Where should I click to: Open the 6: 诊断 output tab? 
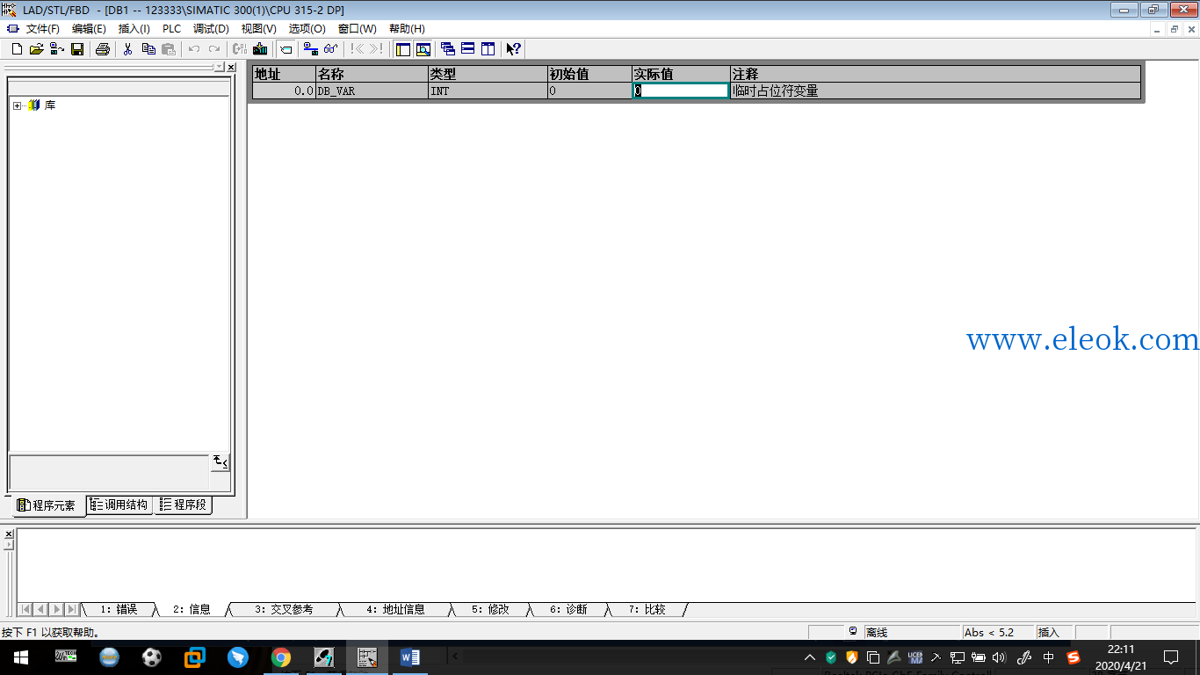[x=568, y=609]
